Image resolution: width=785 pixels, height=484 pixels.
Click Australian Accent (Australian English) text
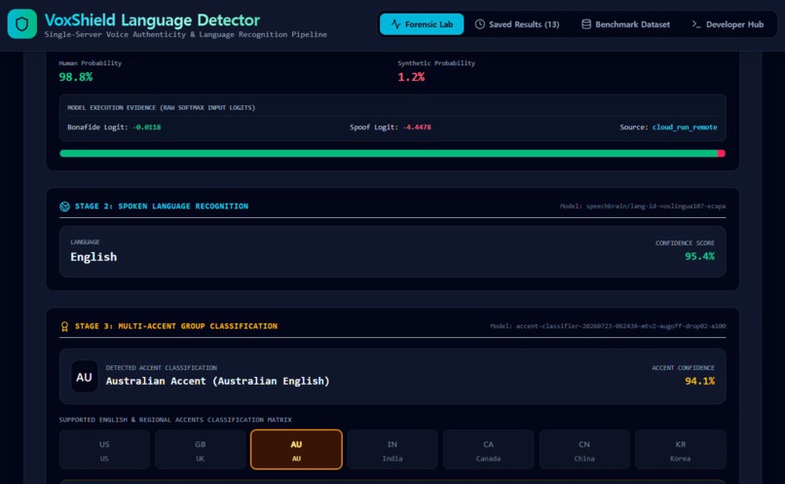(218, 381)
